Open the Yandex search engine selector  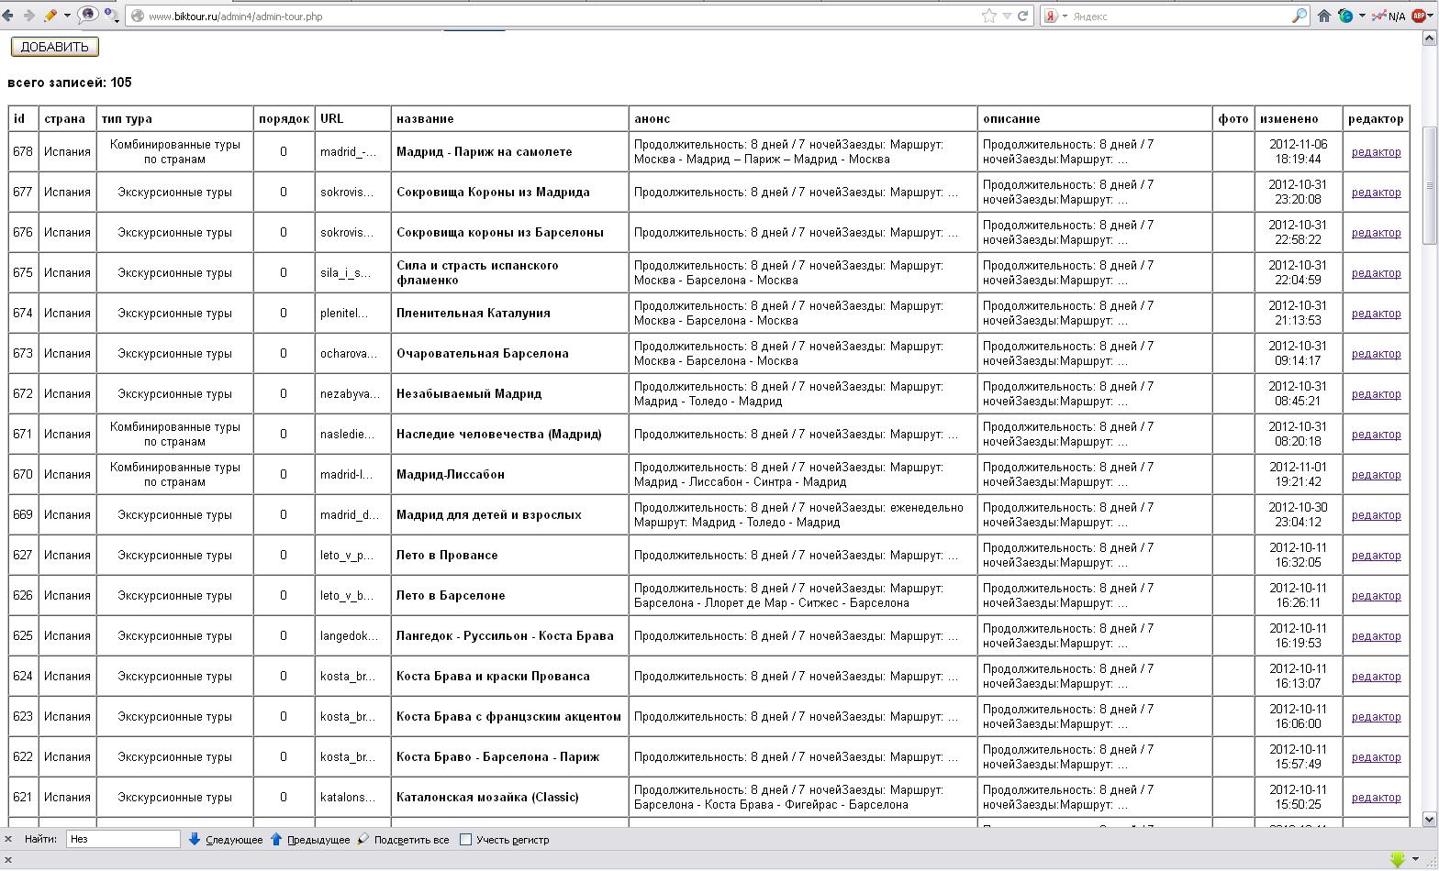pyautogui.click(x=1054, y=16)
